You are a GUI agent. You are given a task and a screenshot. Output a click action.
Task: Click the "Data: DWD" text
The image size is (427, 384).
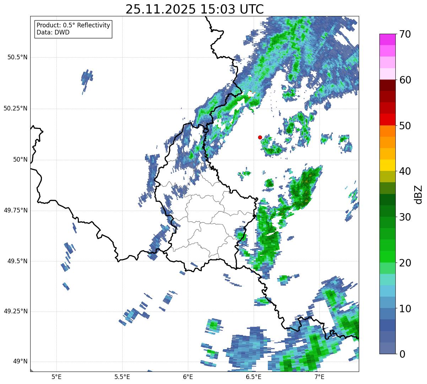pos(53,32)
